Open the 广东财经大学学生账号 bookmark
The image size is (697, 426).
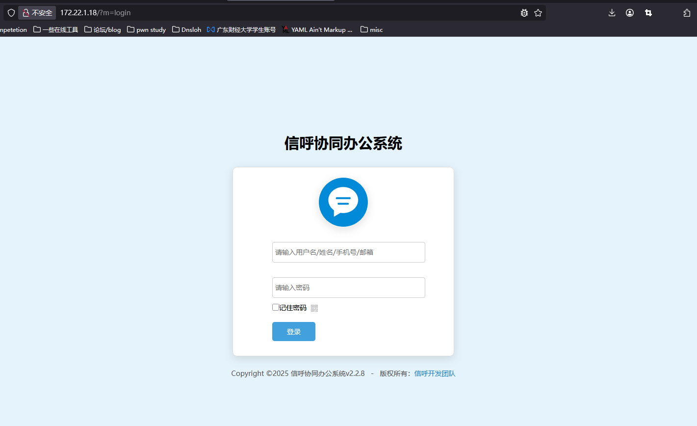(x=241, y=29)
